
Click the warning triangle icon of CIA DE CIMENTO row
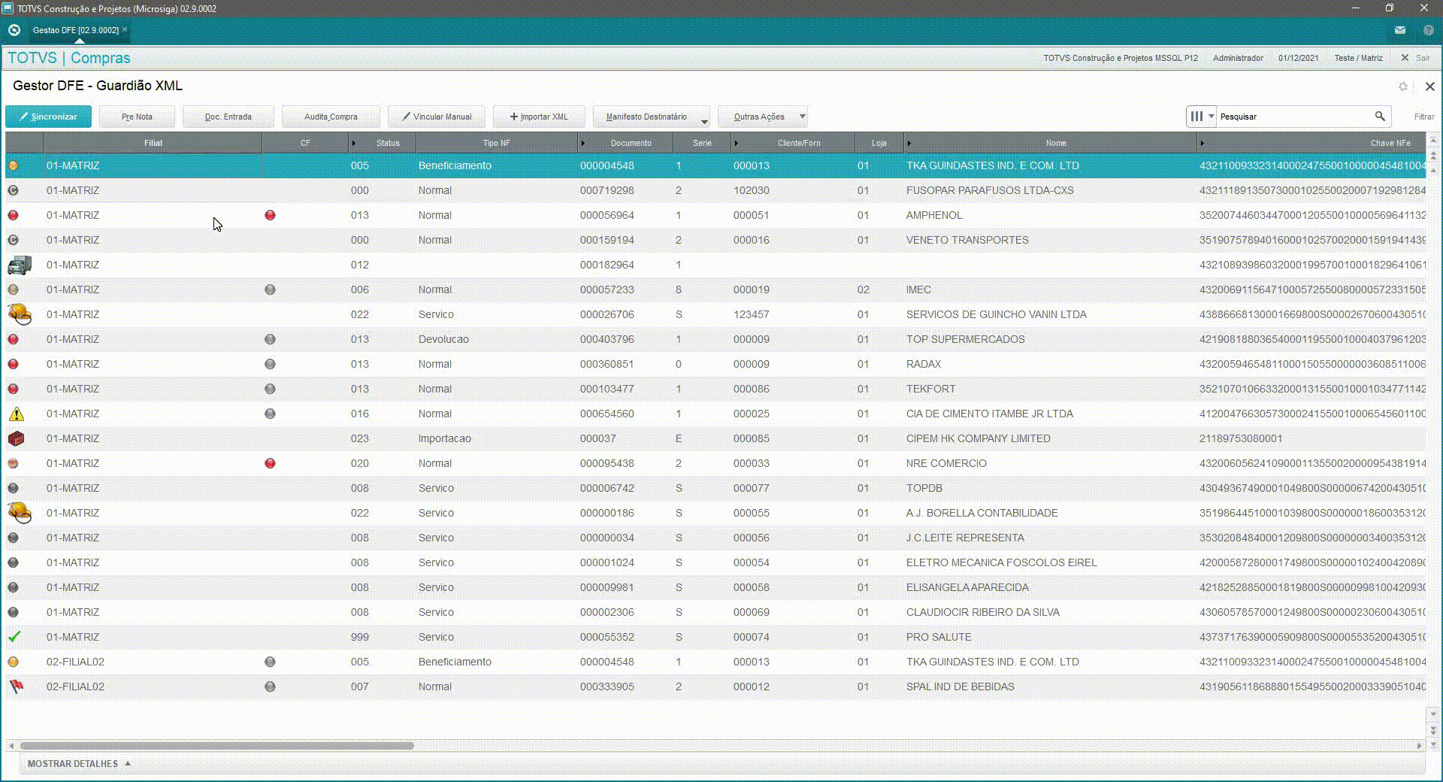tap(16, 414)
